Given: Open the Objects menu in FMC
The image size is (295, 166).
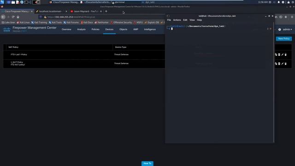Looking at the screenshot, I should click(x=123, y=30).
